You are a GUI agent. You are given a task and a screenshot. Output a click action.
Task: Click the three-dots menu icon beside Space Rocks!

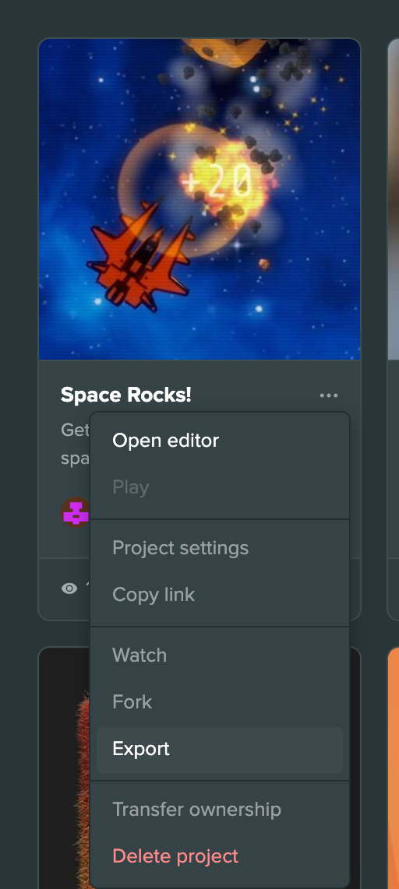click(x=329, y=395)
